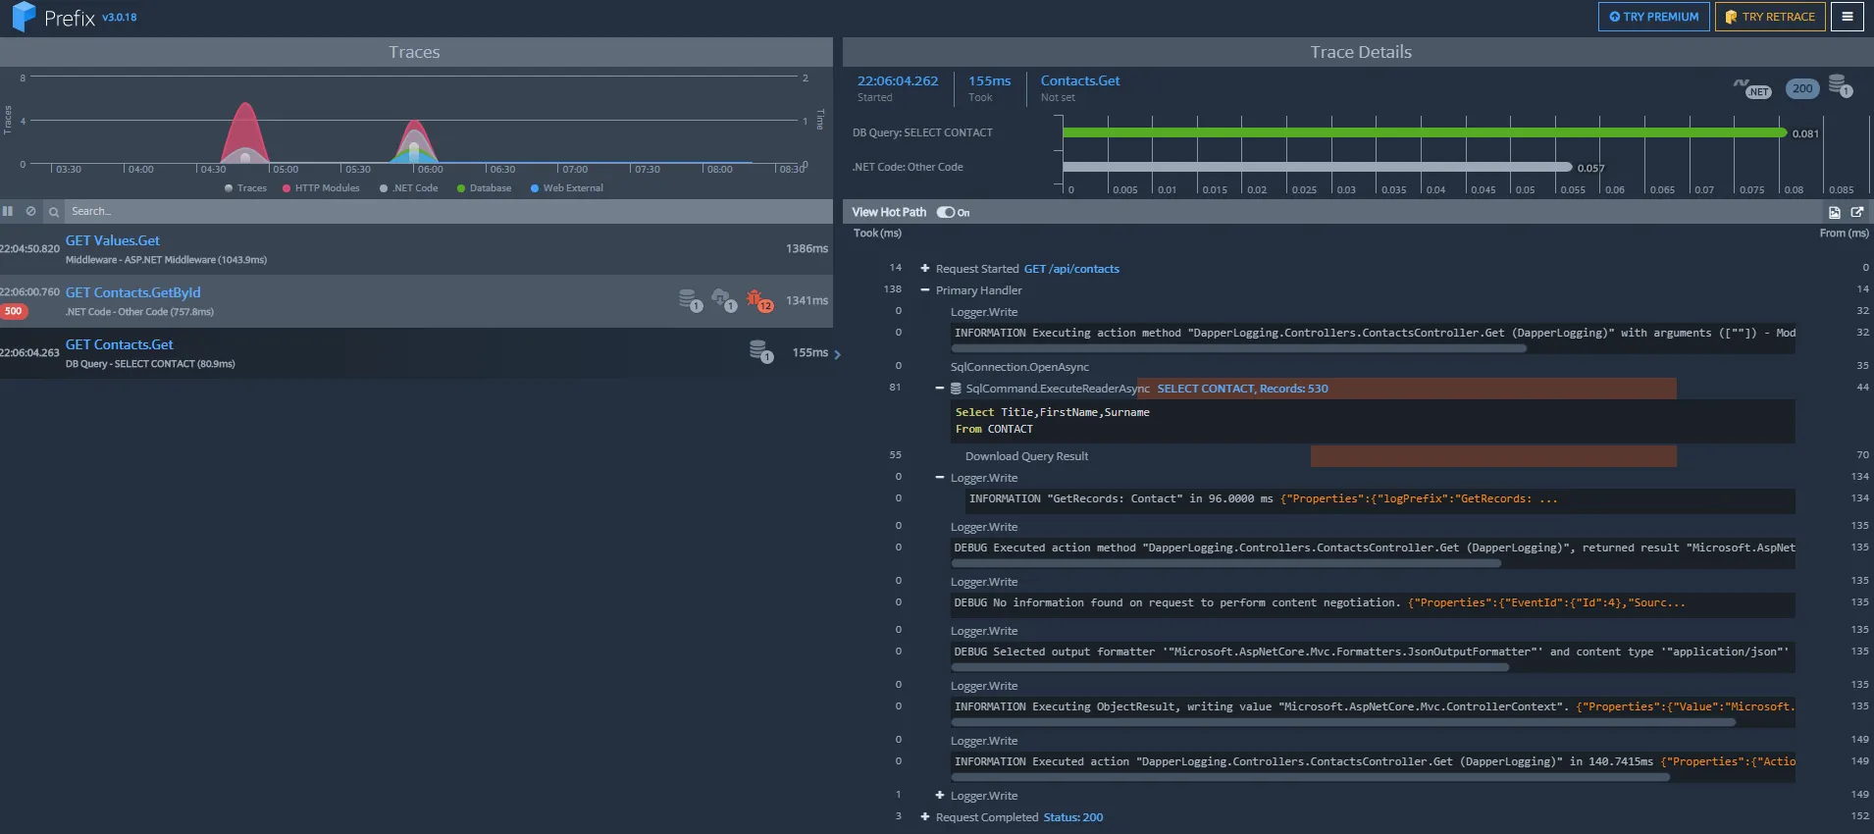Toggle the HTTP Modules series in the legend
Image resolution: width=1874 pixels, height=834 pixels.
point(321,188)
